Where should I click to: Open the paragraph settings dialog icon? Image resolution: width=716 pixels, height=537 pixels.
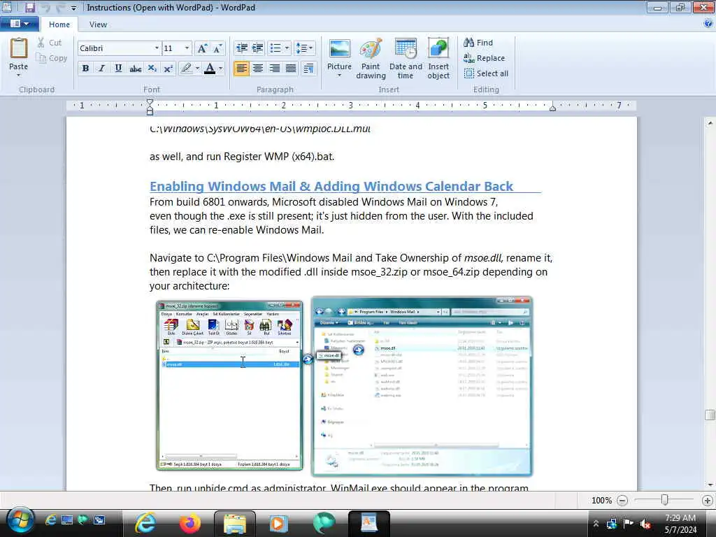tap(308, 69)
